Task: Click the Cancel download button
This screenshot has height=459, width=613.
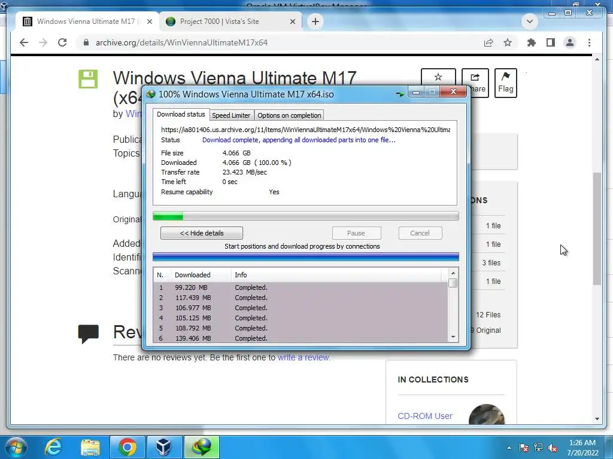Action: [x=420, y=233]
